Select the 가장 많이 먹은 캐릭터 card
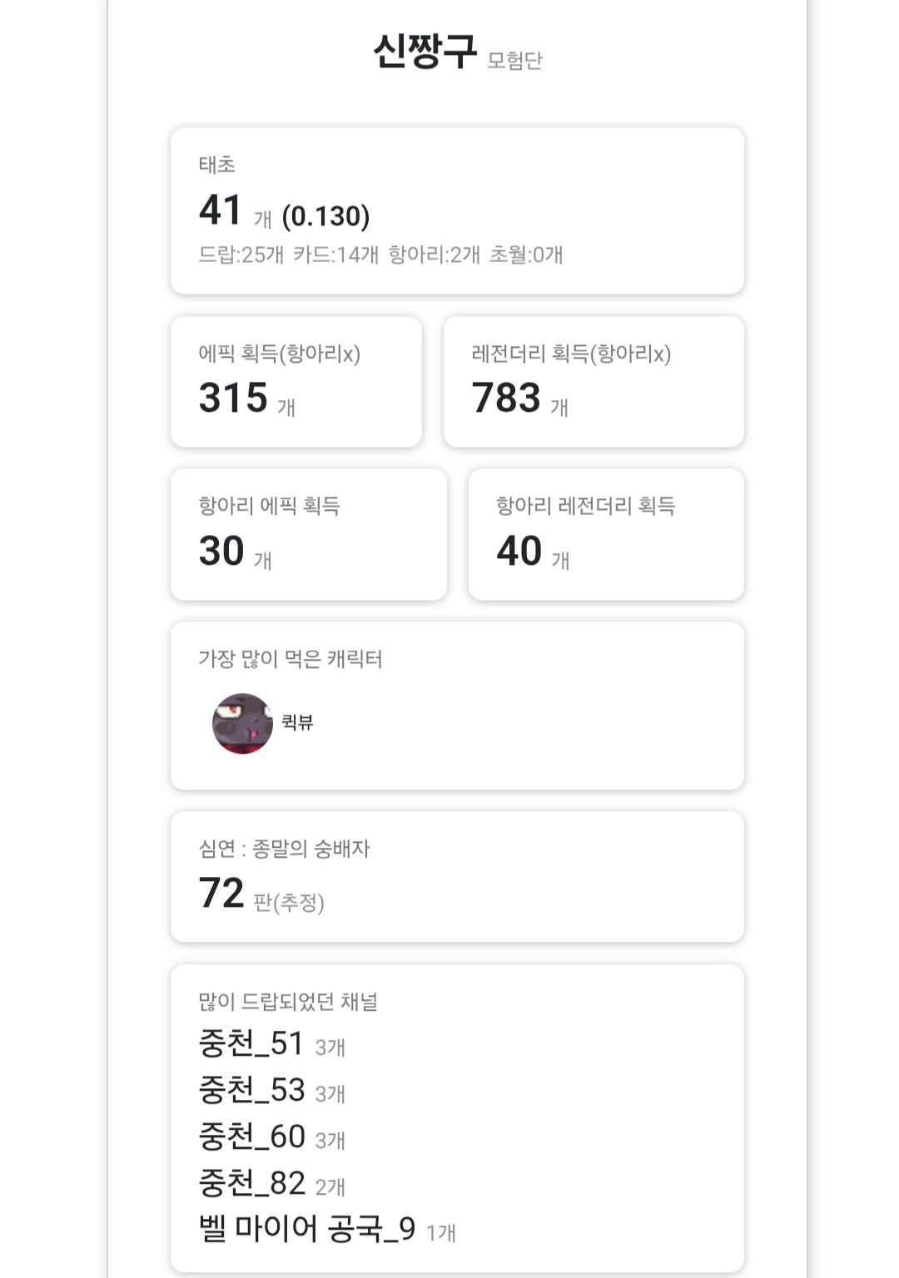The width and height of the screenshot is (899, 1278). (457, 706)
